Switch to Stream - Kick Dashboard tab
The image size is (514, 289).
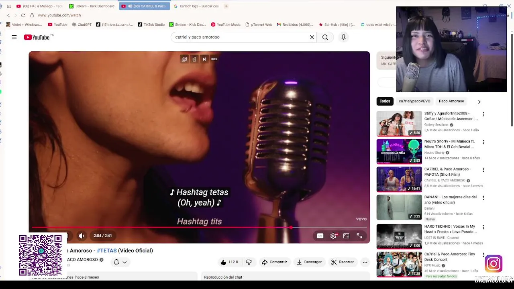pyautogui.click(x=92, y=6)
